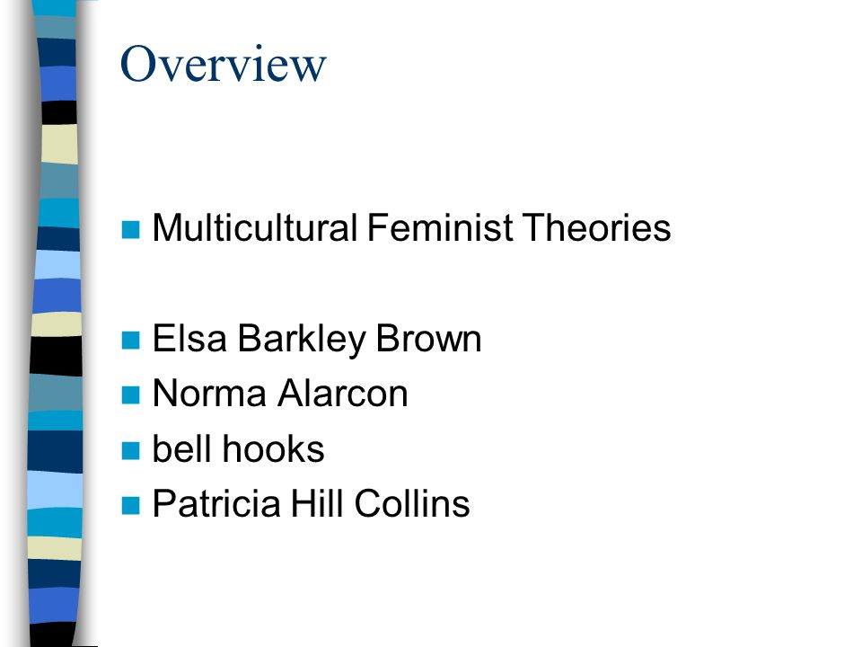Click the word Collins in last bullet

[x=412, y=503]
